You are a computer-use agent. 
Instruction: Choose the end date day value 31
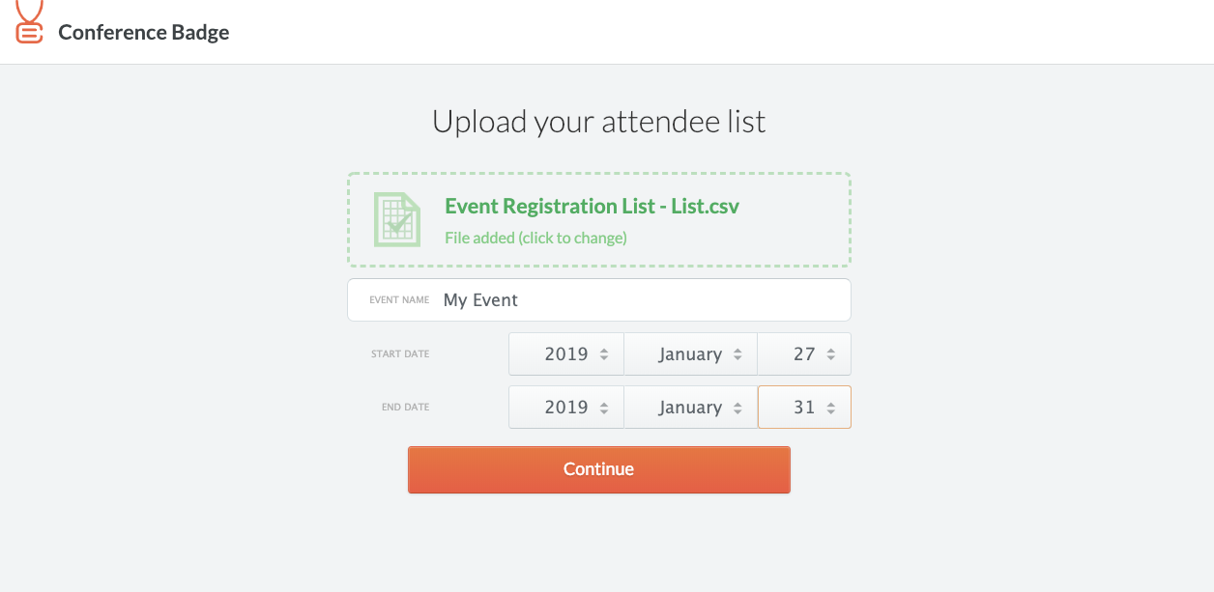[804, 408]
